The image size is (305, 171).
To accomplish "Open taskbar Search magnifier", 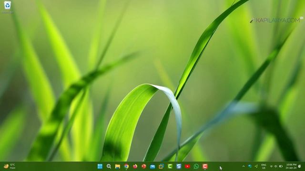I will (x=109, y=166).
